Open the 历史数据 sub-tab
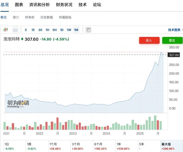183x152 pixels. [x=46, y=17]
